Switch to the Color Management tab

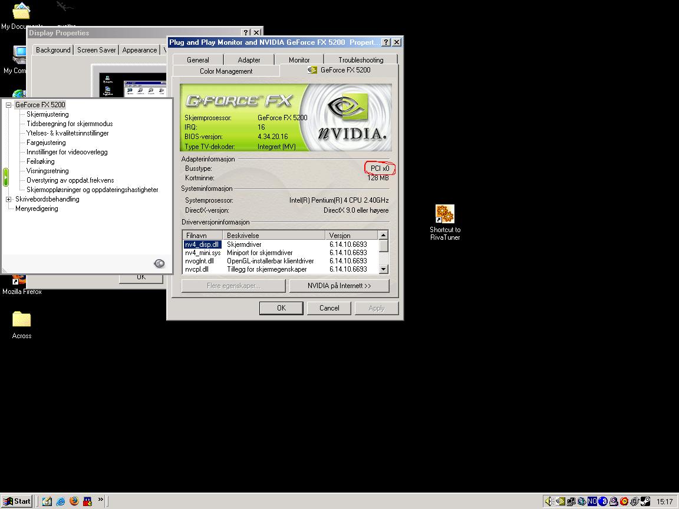coord(226,71)
